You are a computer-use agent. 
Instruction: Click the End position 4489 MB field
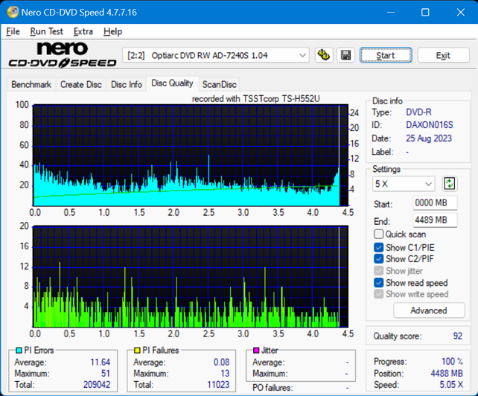(435, 220)
